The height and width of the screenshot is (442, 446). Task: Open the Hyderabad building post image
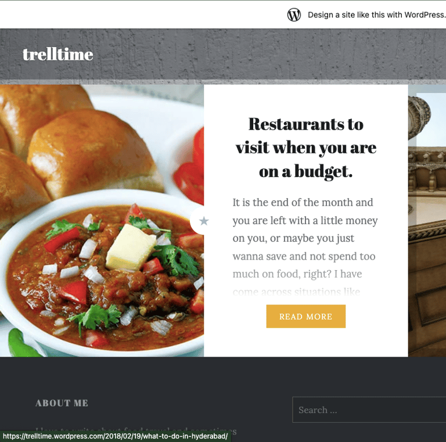click(427, 221)
